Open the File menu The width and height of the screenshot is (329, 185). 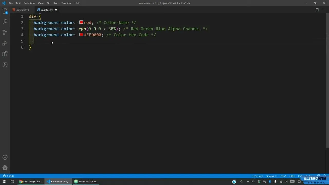[x=11, y=3]
